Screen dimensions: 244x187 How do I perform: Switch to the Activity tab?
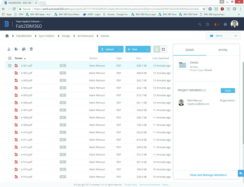pyautogui.click(x=223, y=50)
